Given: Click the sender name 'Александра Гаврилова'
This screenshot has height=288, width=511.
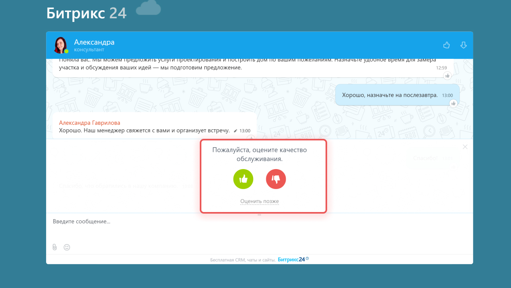Looking at the screenshot, I should point(90,123).
